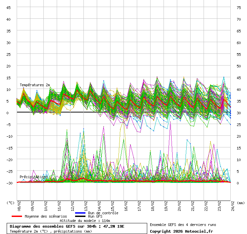Choose the 20/02 date axis label
The width and height of the screenshot is (247, 234).
pos(179,205)
